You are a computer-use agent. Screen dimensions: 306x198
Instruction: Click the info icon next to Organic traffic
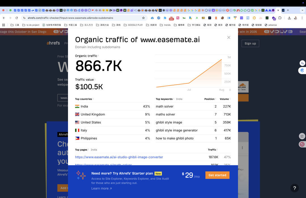click(x=98, y=56)
